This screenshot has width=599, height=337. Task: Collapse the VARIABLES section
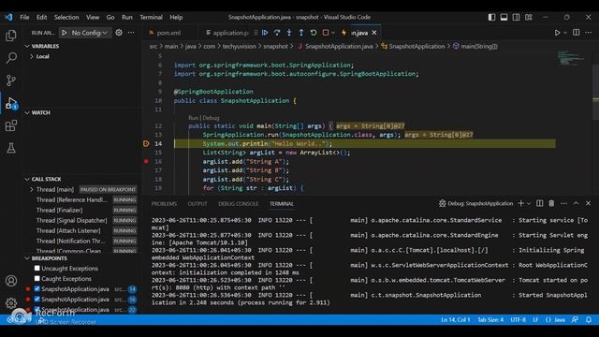point(41,46)
